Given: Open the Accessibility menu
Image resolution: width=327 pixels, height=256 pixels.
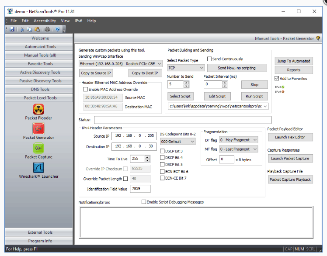Looking at the screenshot, I should coord(45,21).
